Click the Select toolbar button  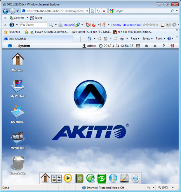tap(36, 18)
